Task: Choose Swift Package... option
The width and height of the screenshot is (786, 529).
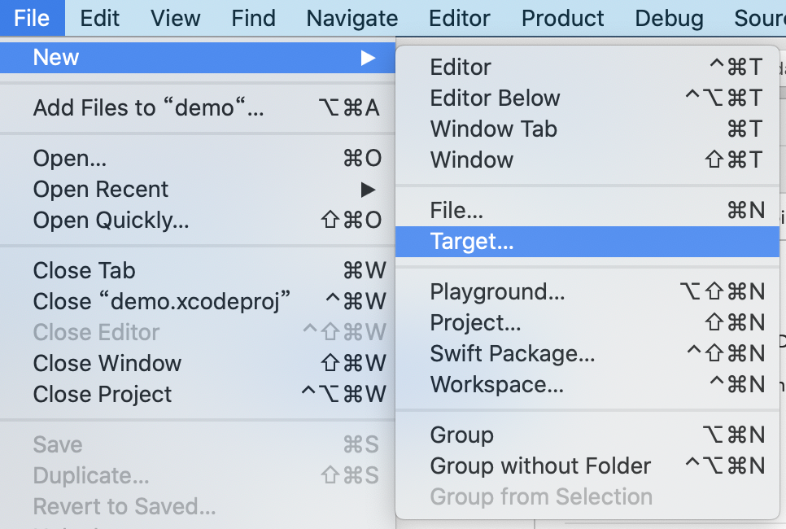Action: click(x=587, y=354)
